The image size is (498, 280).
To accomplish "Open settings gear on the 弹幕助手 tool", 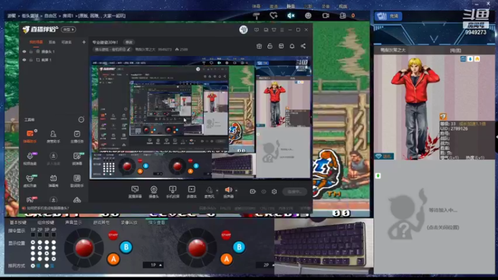I will point(36,131).
